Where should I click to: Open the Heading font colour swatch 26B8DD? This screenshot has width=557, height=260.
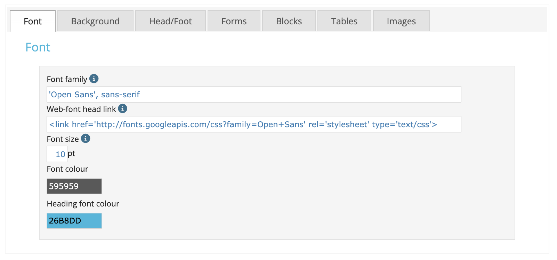(x=74, y=221)
